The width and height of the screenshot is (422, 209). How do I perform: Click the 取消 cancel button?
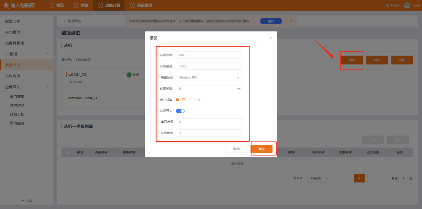pyautogui.click(x=236, y=149)
